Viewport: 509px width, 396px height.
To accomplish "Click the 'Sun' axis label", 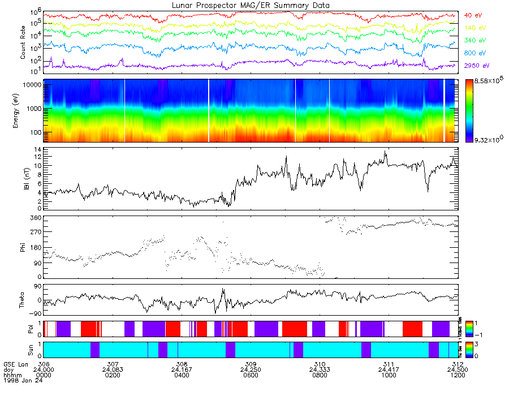I will (31, 350).
